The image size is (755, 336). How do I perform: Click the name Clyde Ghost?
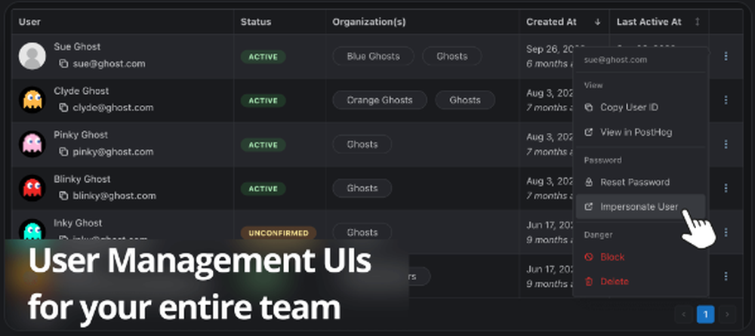[x=82, y=91]
